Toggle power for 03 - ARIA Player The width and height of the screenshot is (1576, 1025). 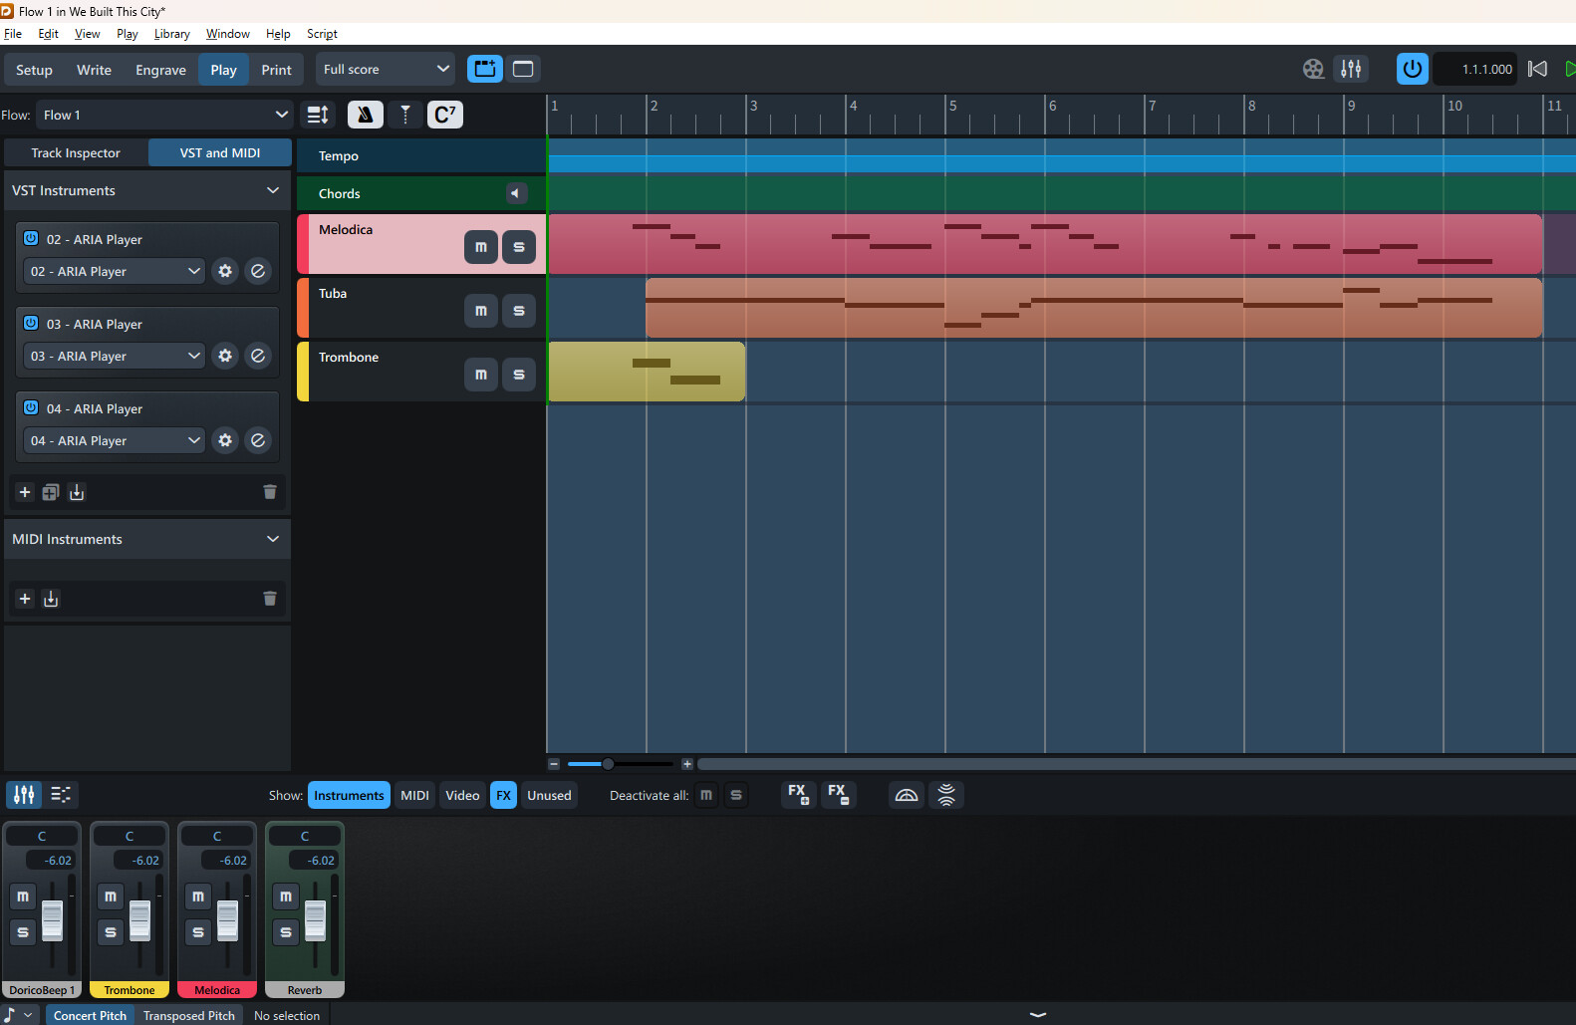pyautogui.click(x=31, y=324)
